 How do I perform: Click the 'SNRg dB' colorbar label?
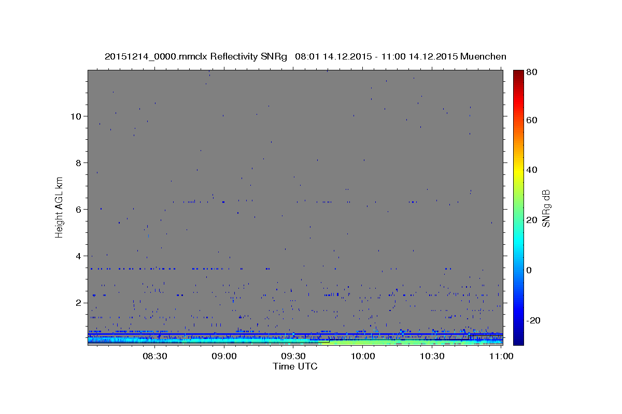545,208
